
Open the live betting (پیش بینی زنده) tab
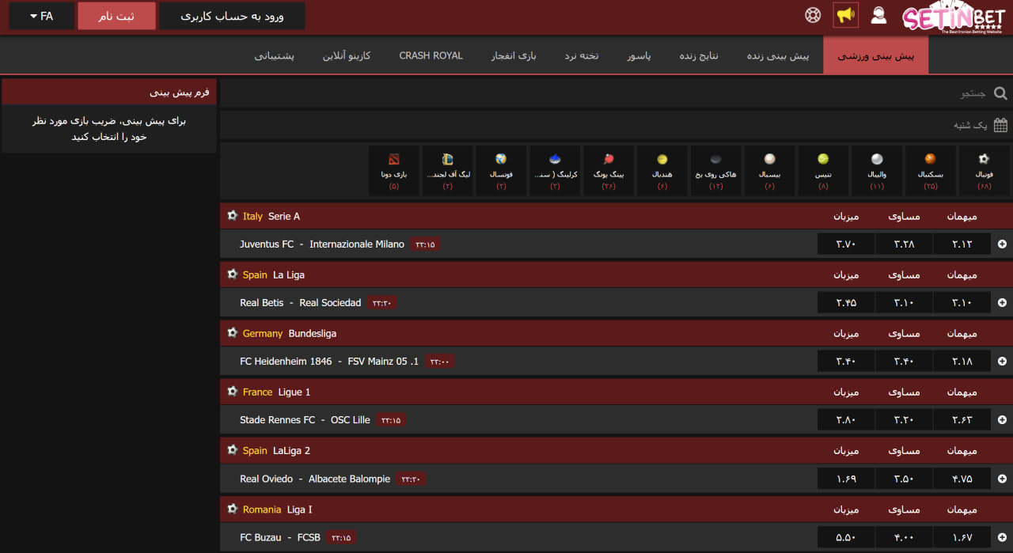click(x=777, y=55)
